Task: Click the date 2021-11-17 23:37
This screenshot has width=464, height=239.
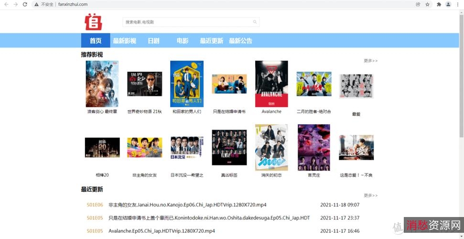Action: pos(340,218)
